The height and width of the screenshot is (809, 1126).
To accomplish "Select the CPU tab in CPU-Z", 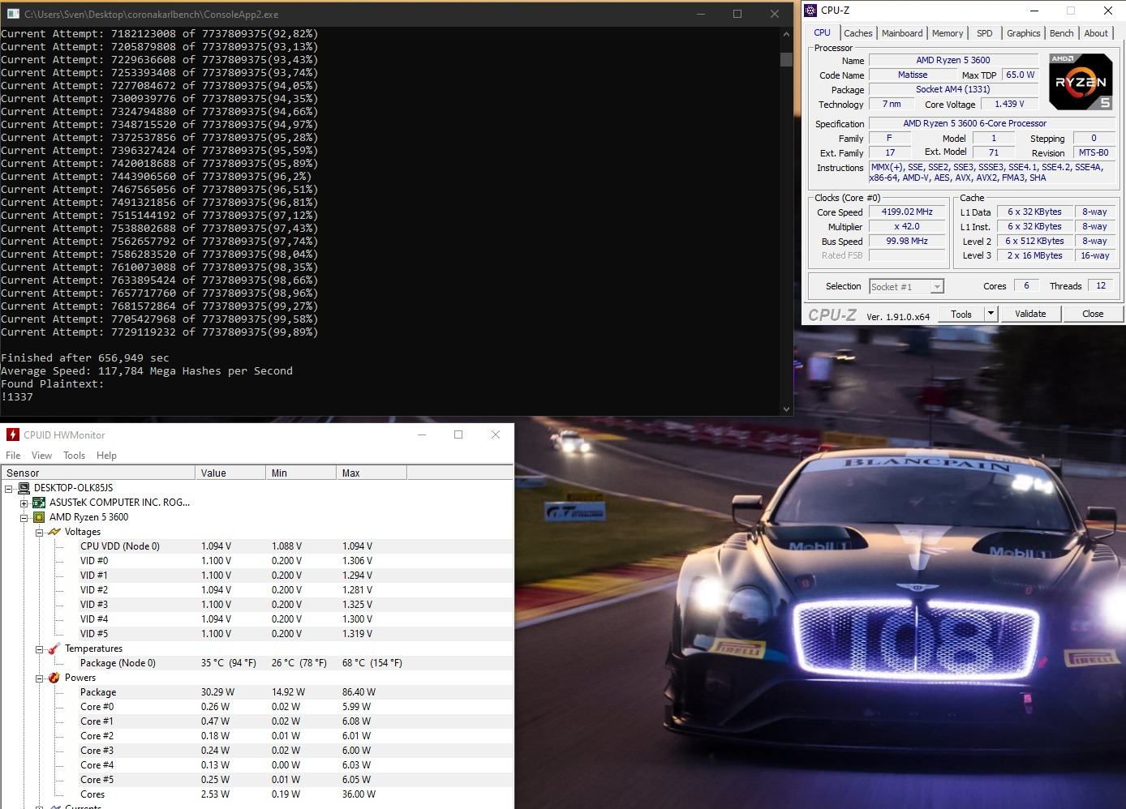I will point(822,32).
